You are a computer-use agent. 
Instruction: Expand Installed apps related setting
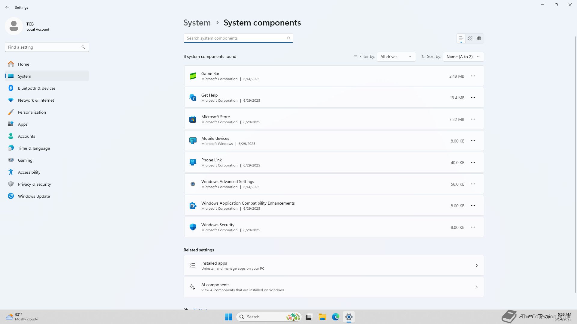point(334,265)
